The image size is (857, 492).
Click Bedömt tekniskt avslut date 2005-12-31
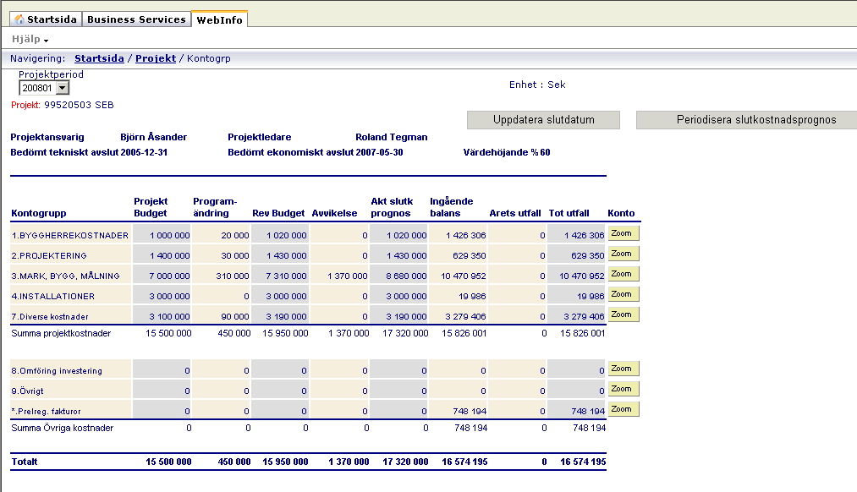[144, 152]
